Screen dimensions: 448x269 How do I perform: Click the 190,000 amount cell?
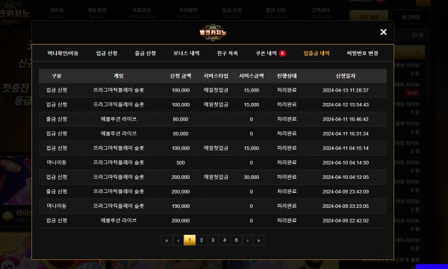(181, 206)
